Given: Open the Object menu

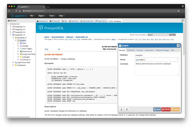Looking at the screenshot, I should (x=42, y=16).
